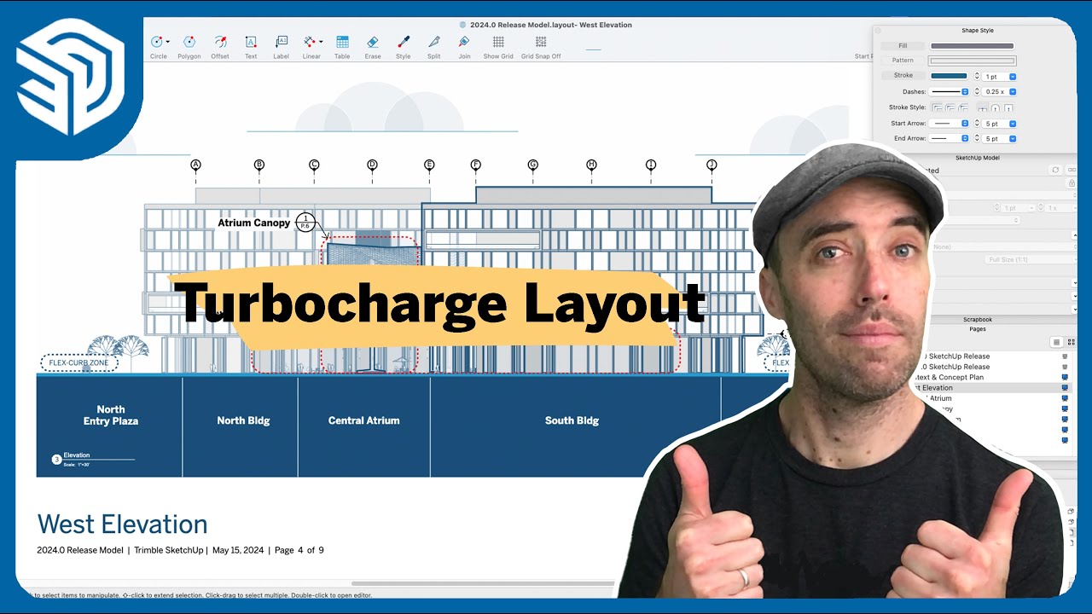This screenshot has height=614, width=1092.
Task: Open the Start Arrow style dropdown
Action: point(965,123)
